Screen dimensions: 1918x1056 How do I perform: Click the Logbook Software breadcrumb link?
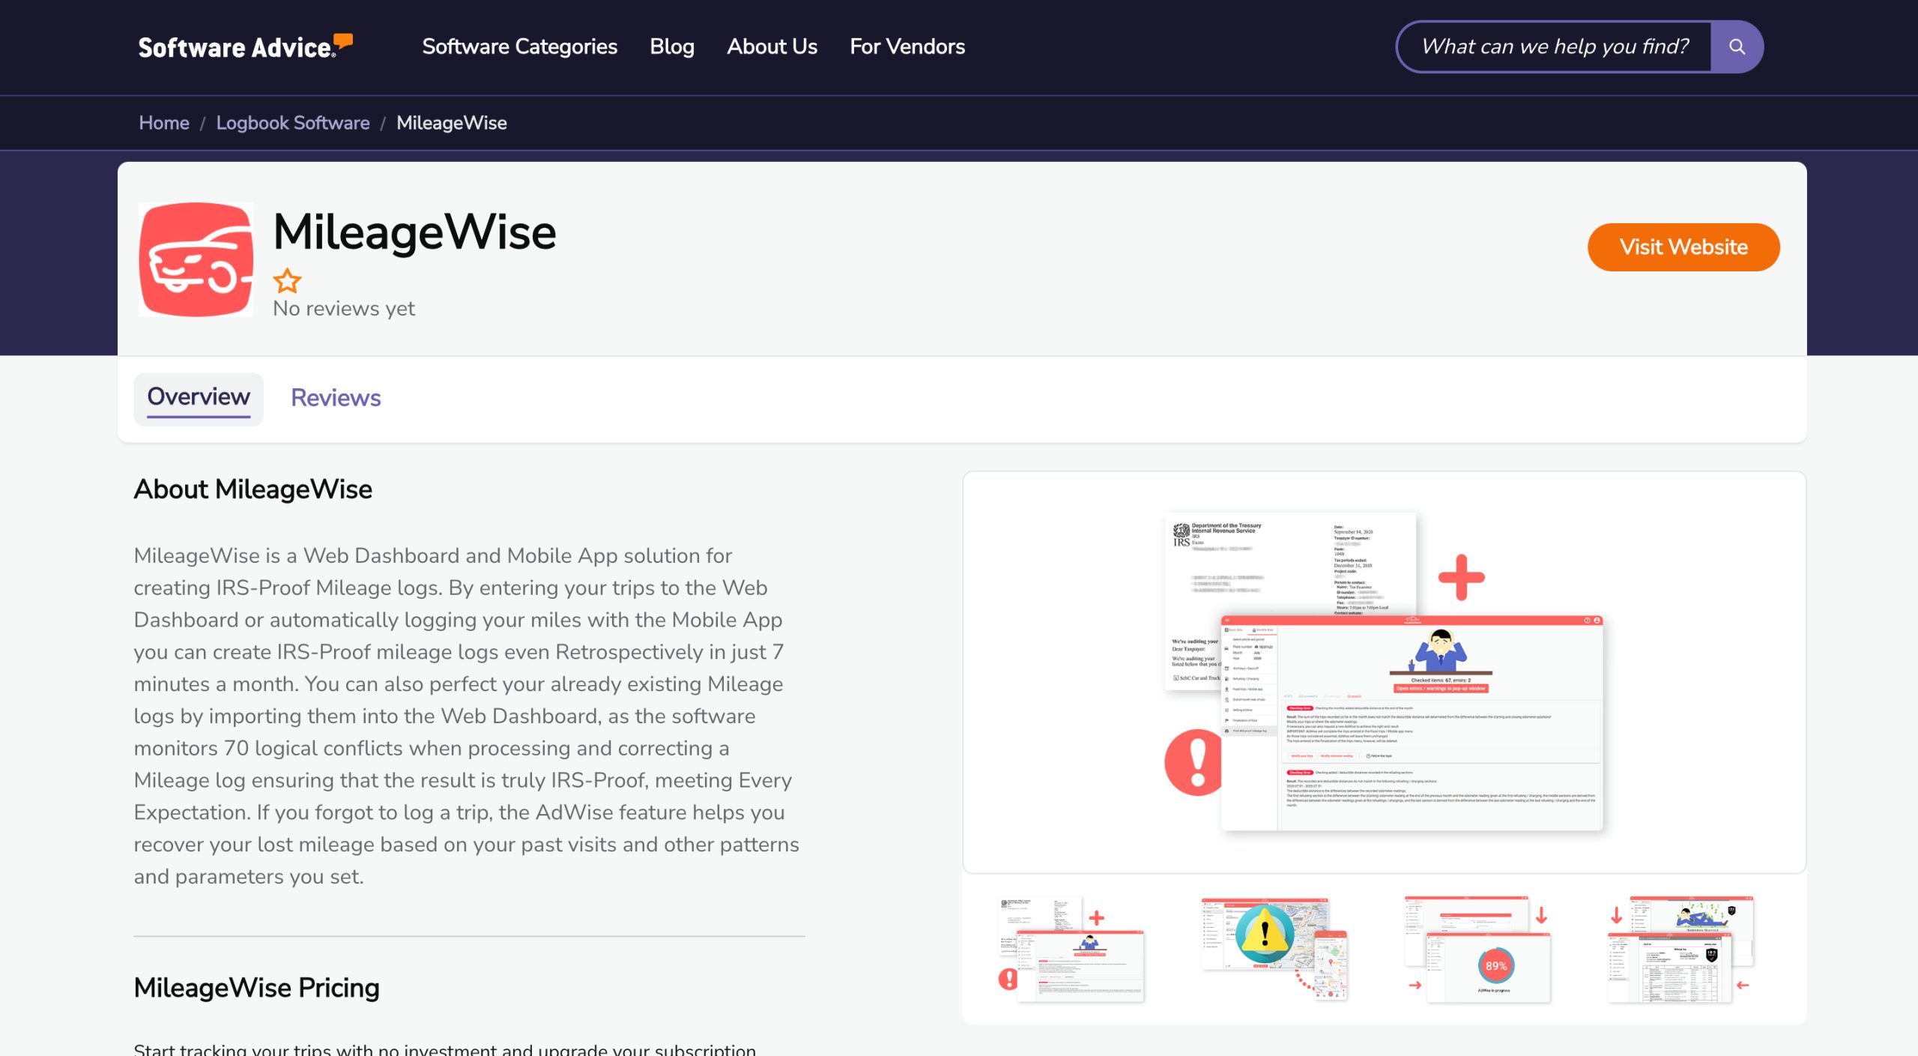pyautogui.click(x=292, y=122)
